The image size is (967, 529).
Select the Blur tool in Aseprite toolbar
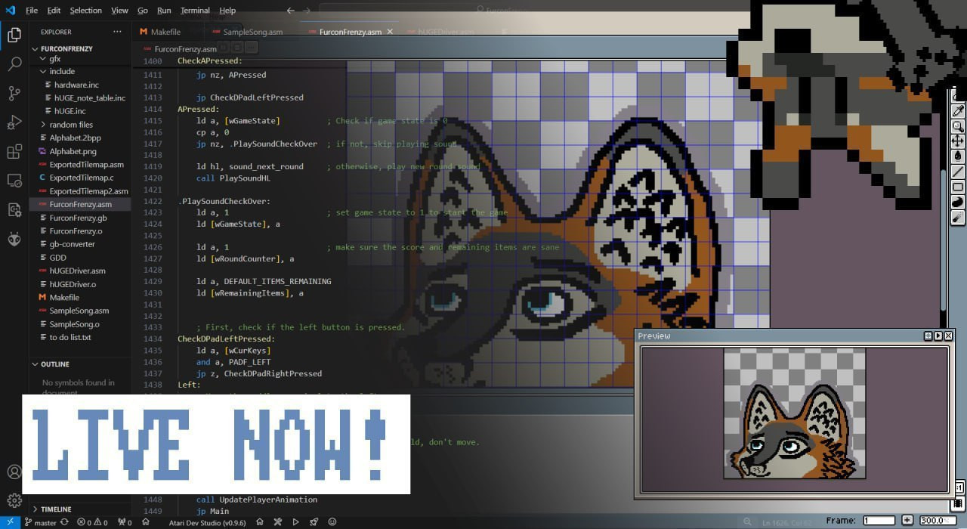coord(958,218)
